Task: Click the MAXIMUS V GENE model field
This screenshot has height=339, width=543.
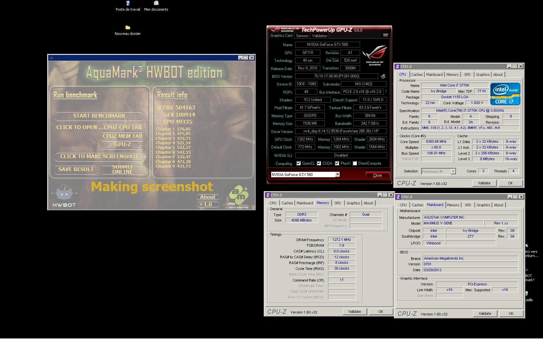Action: pos(453,223)
